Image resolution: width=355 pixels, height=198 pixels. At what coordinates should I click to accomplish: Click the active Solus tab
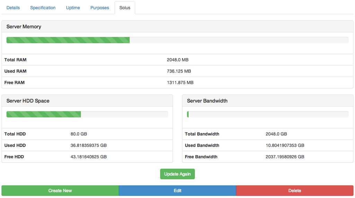tap(125, 8)
